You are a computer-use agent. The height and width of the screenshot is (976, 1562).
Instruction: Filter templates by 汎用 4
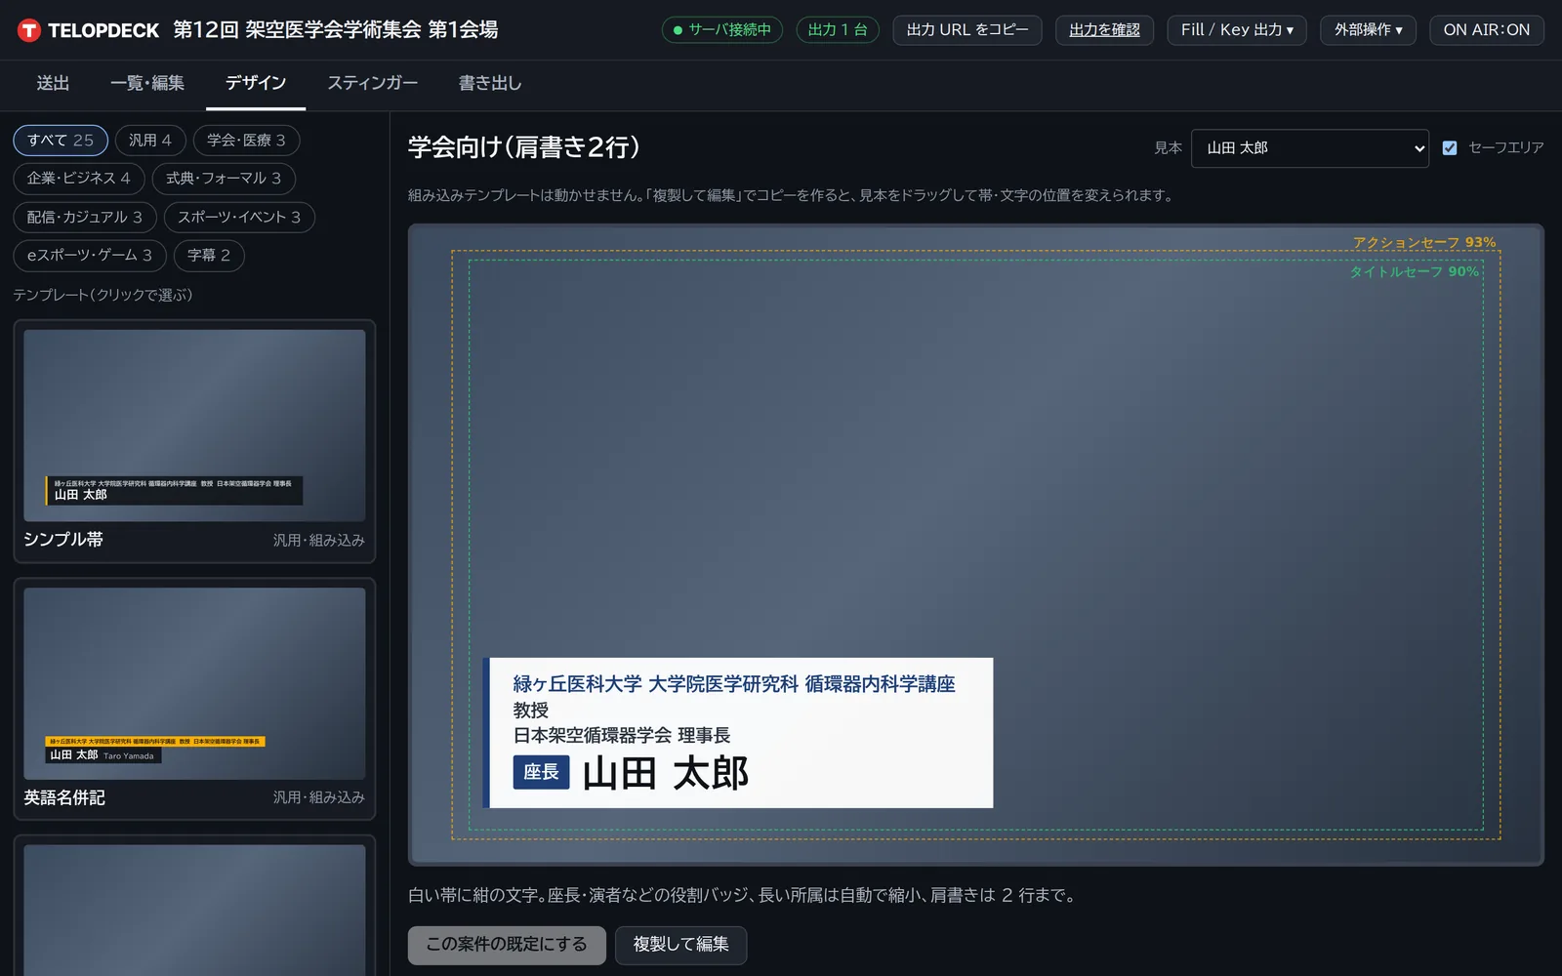(x=150, y=141)
